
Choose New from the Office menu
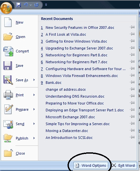(19, 22)
